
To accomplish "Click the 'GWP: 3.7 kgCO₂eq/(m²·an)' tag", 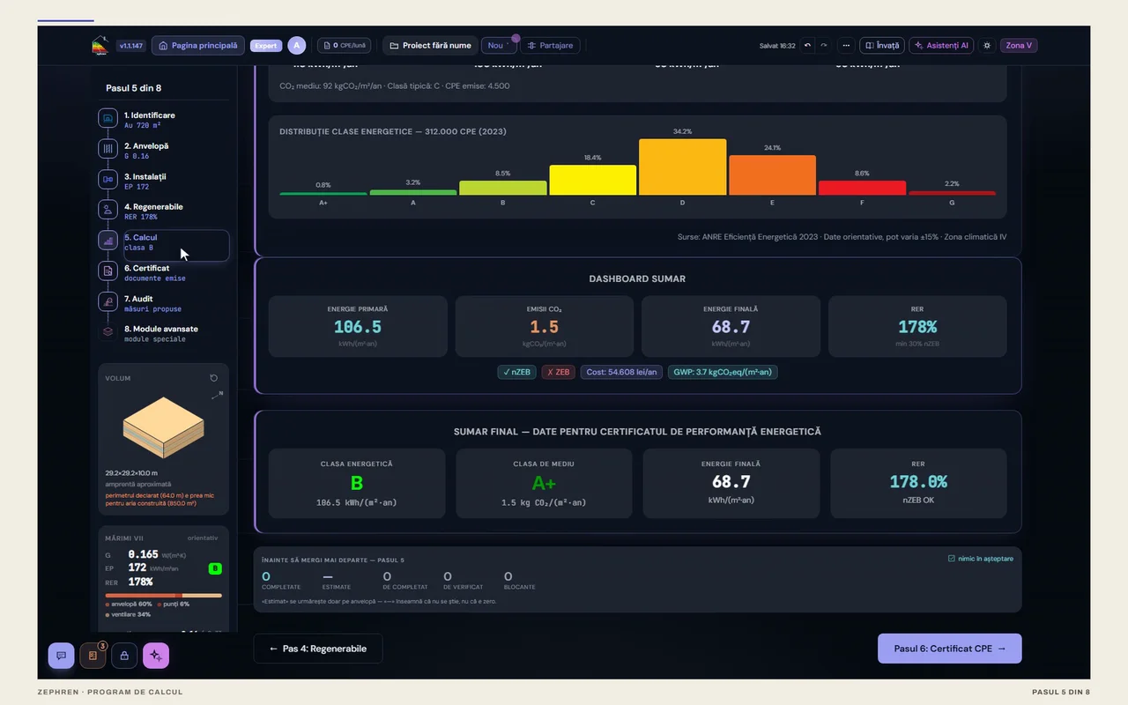I will pos(723,372).
